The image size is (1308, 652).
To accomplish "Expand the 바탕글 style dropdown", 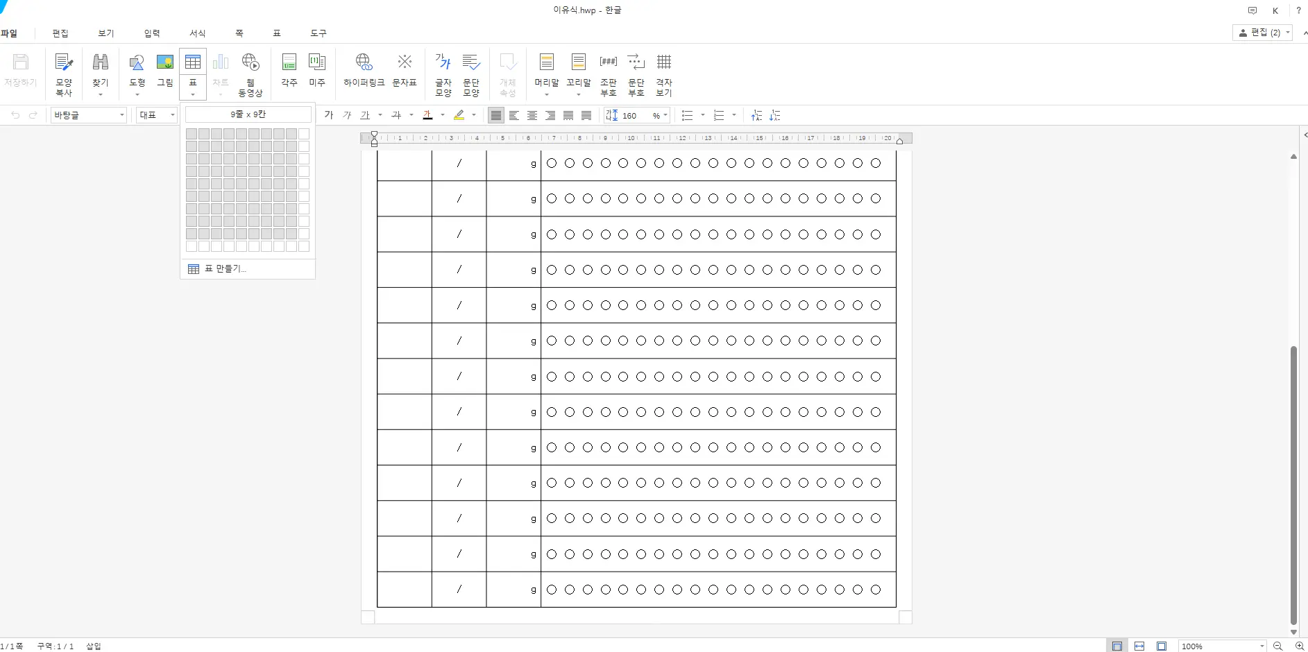I will 122,115.
